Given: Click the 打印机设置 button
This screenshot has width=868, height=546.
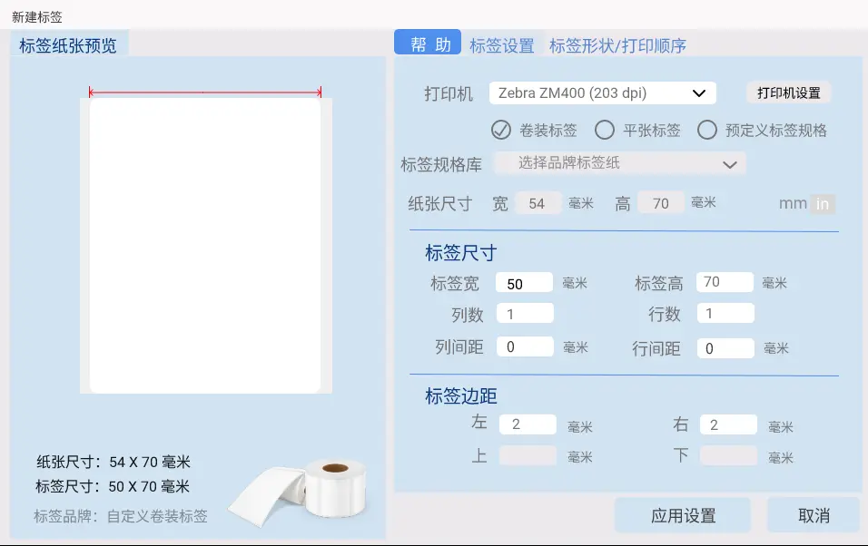Looking at the screenshot, I should [x=789, y=93].
